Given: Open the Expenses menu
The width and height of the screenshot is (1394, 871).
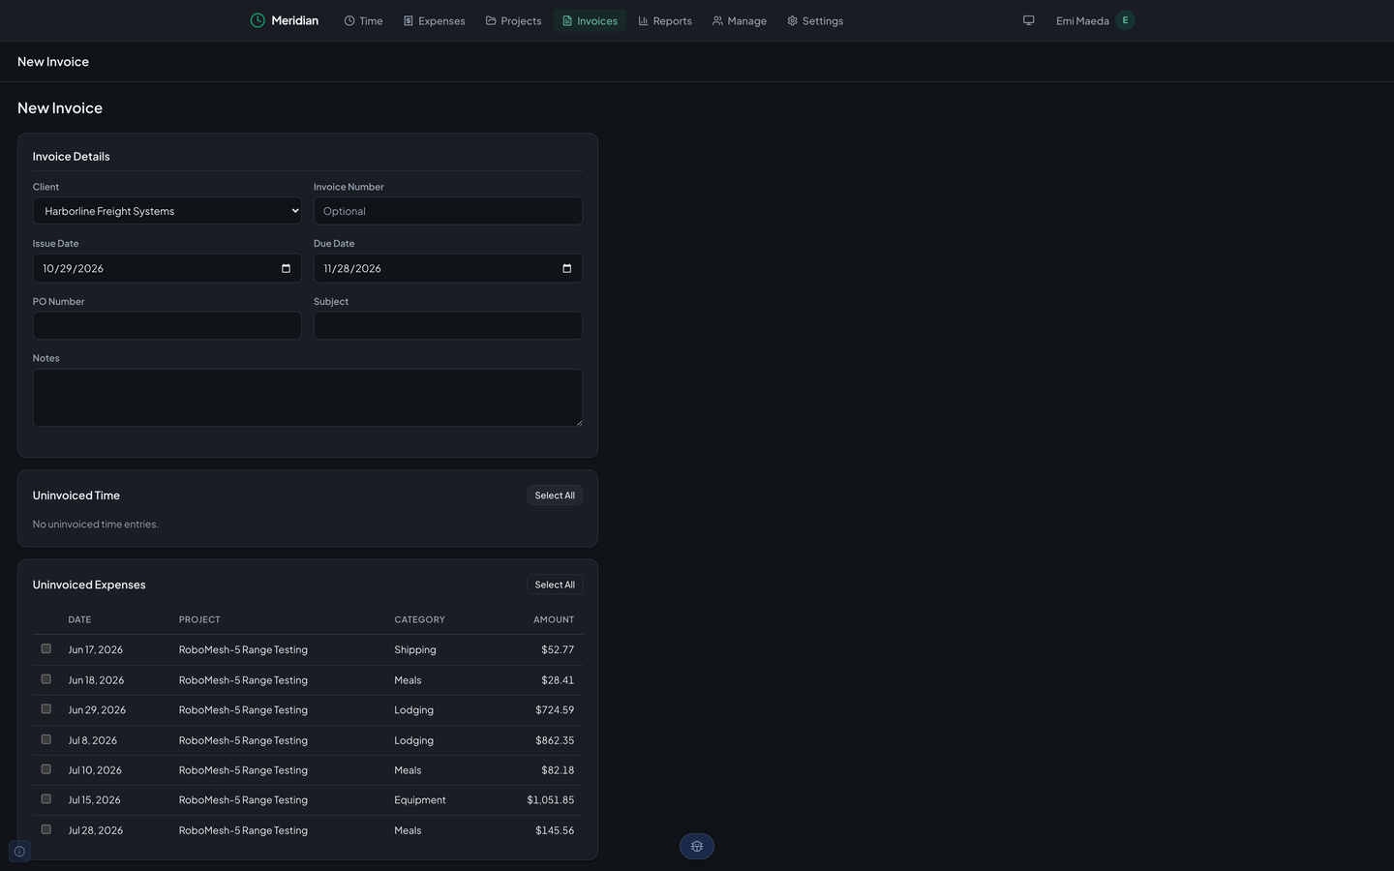Looking at the screenshot, I should pos(434,20).
